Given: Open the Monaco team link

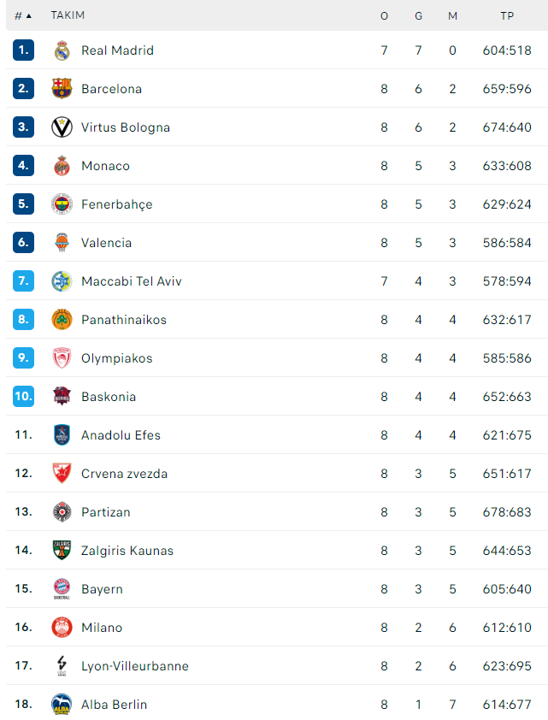Looking at the screenshot, I should tap(105, 166).
